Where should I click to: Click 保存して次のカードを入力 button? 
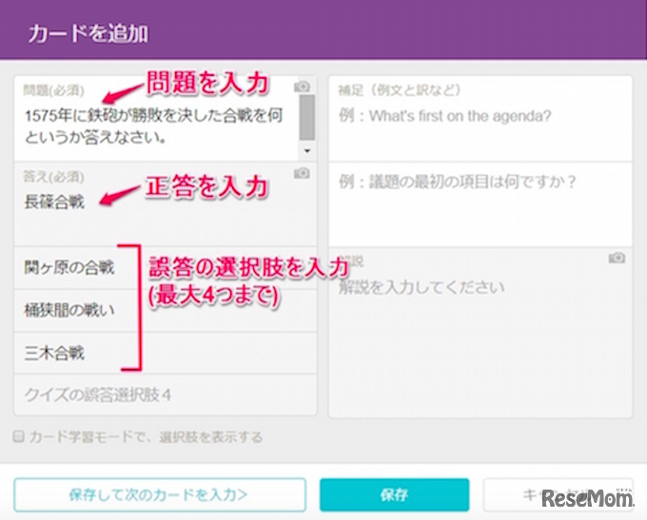[x=160, y=494]
